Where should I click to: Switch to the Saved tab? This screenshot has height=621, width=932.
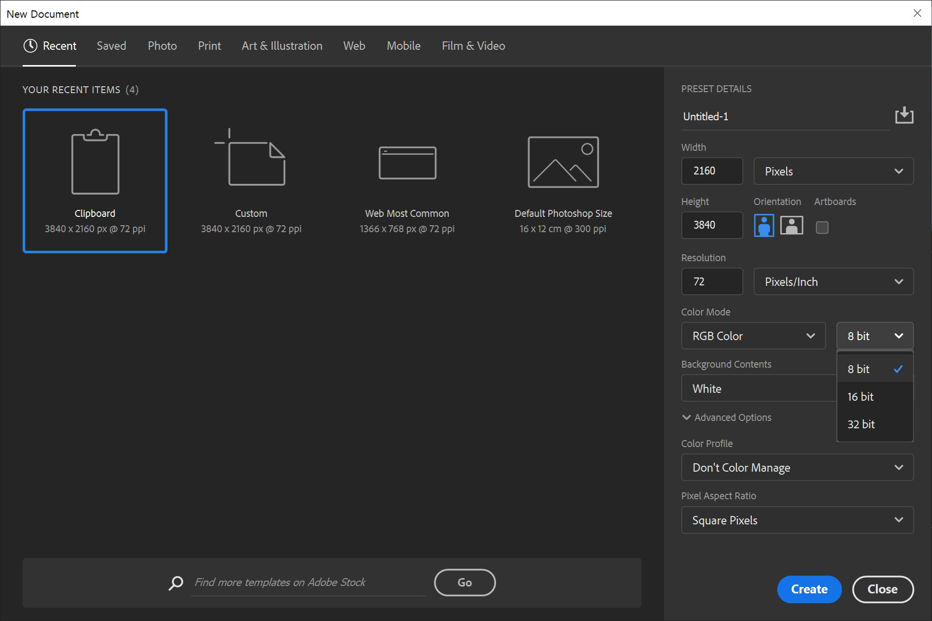[111, 46]
